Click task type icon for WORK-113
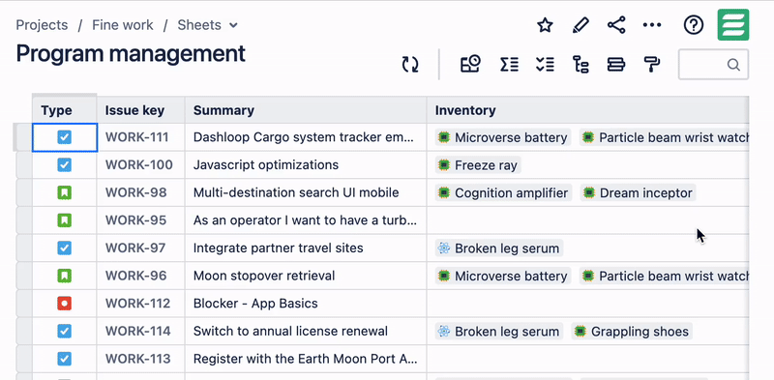 pyautogui.click(x=64, y=359)
